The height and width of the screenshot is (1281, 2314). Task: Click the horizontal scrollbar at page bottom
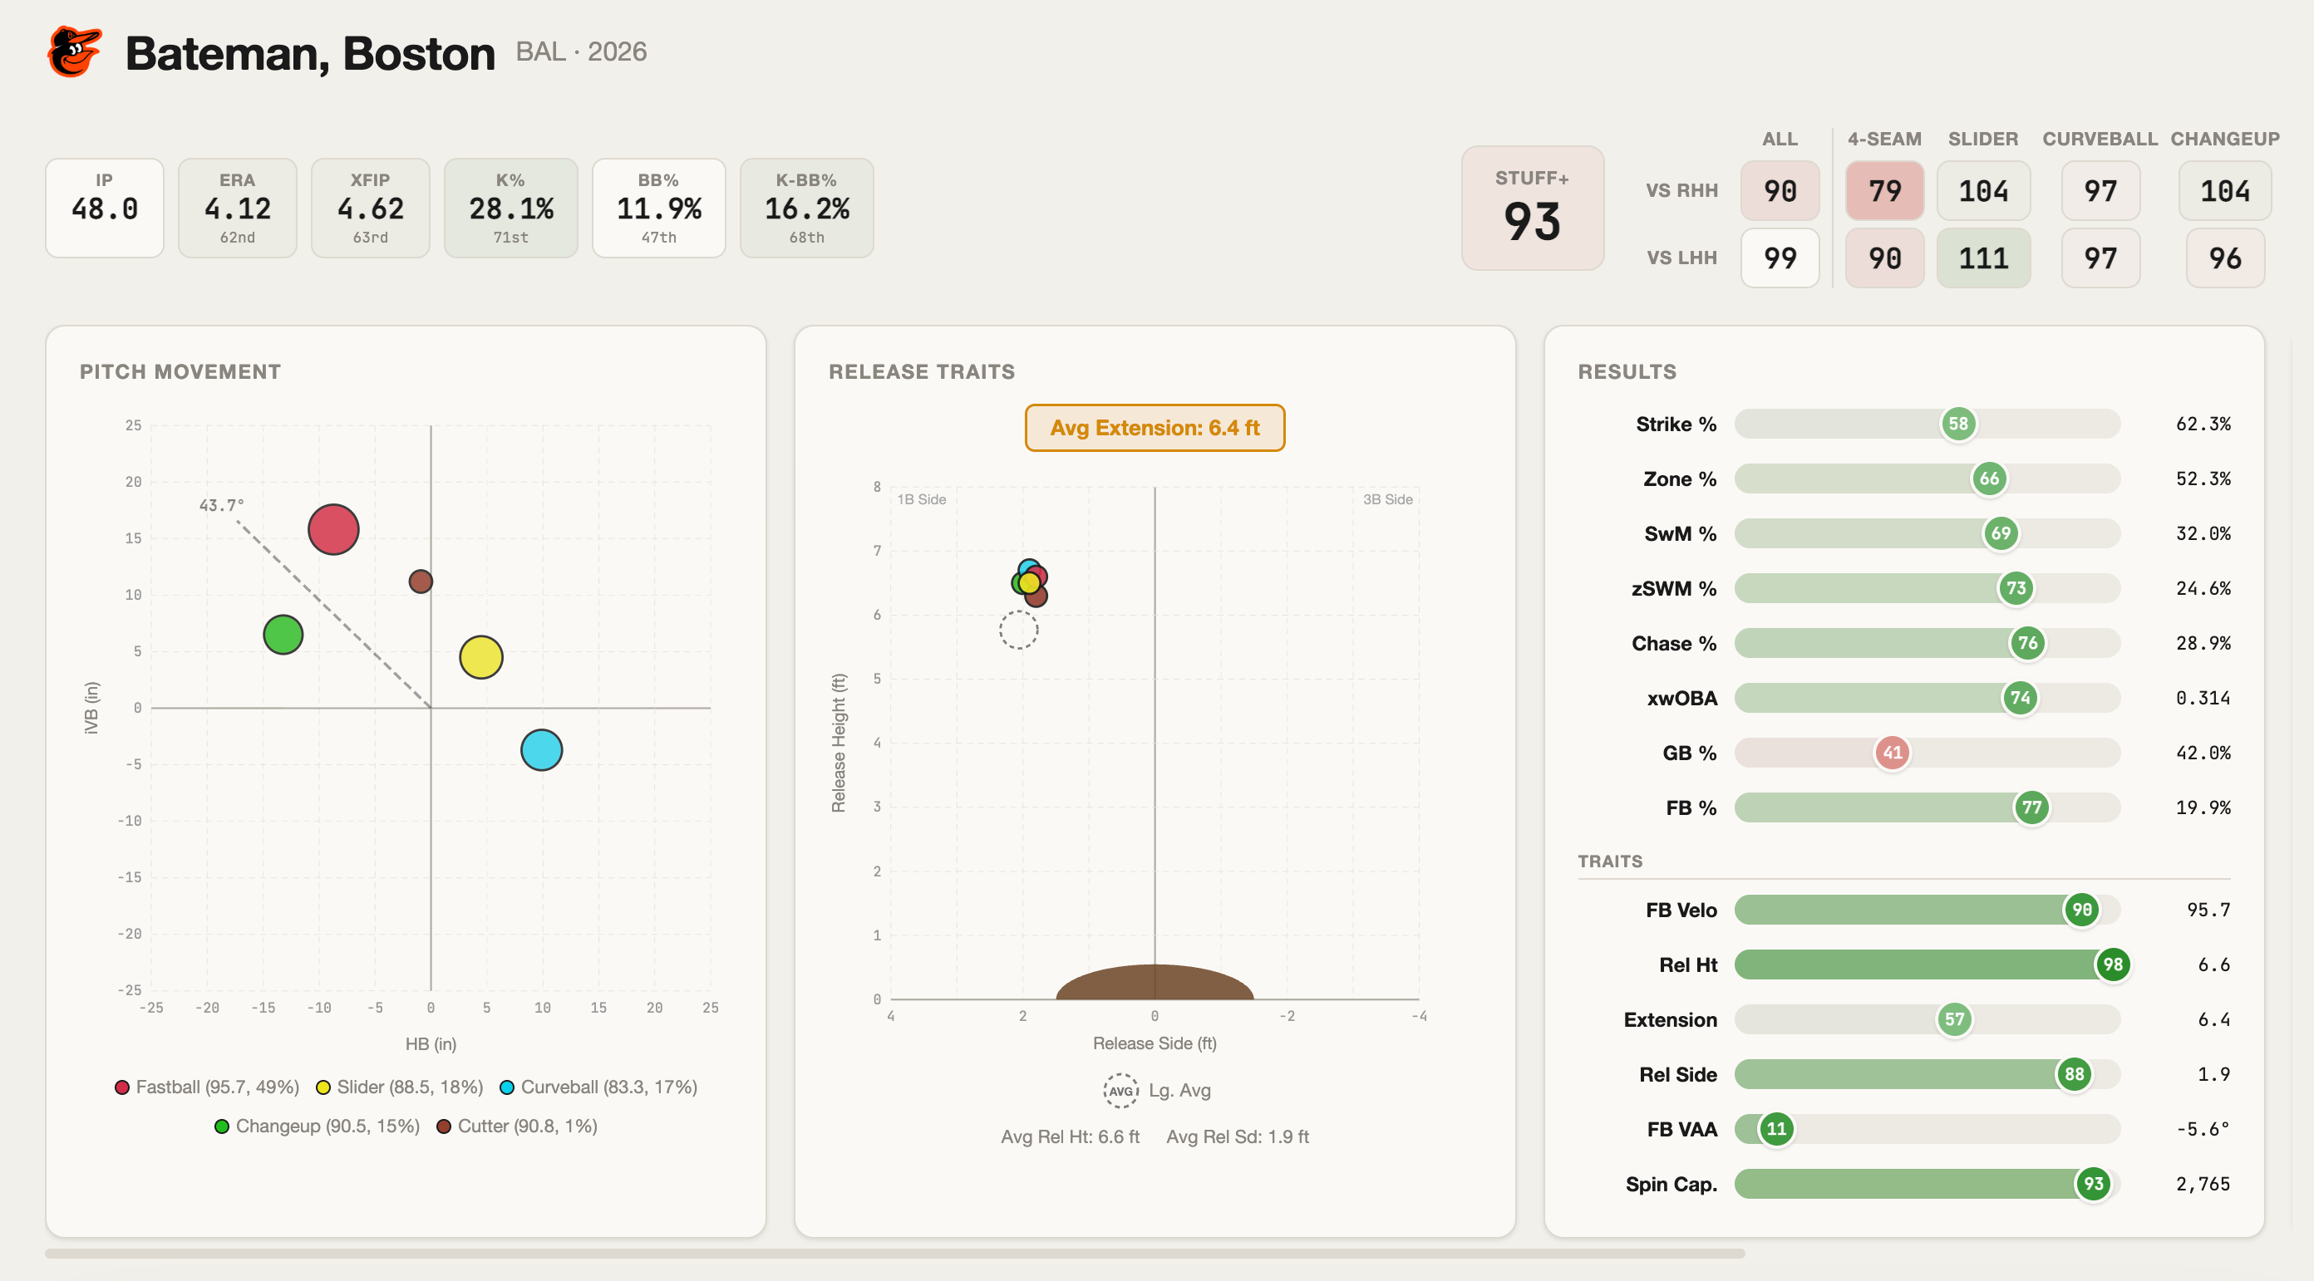(x=894, y=1254)
